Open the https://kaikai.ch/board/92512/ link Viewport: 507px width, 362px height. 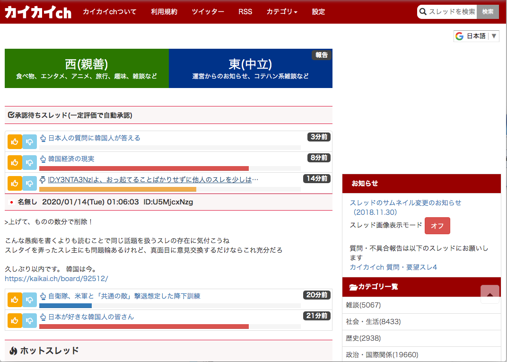tap(56, 279)
